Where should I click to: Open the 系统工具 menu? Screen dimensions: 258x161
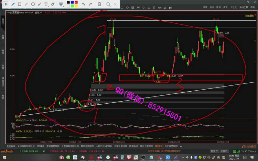point(244,7)
